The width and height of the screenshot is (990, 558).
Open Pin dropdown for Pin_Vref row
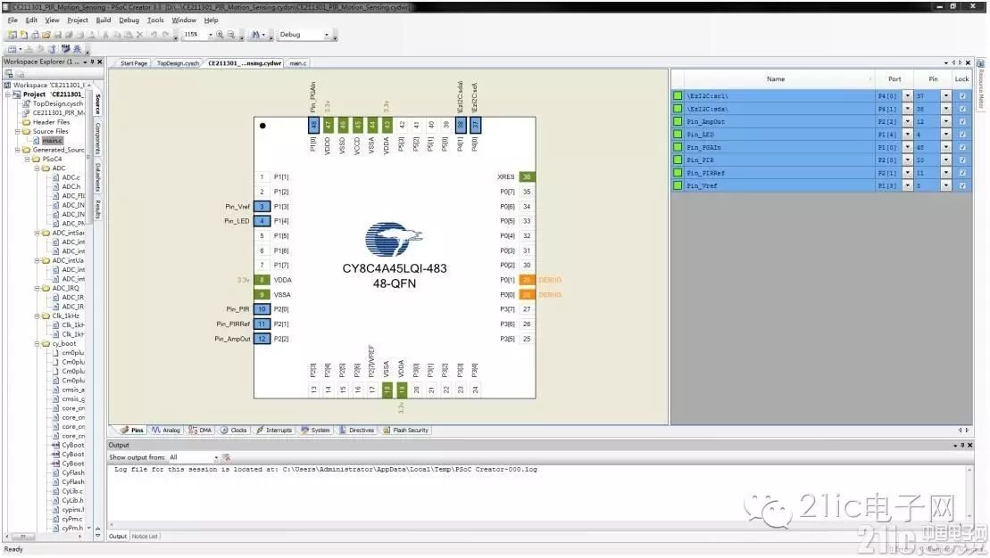945,185
